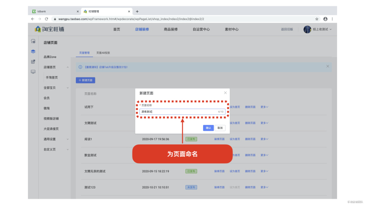This screenshot has width=365, height=205.
Task: Switch to the 页面AB投放 tab
Action: [103, 53]
